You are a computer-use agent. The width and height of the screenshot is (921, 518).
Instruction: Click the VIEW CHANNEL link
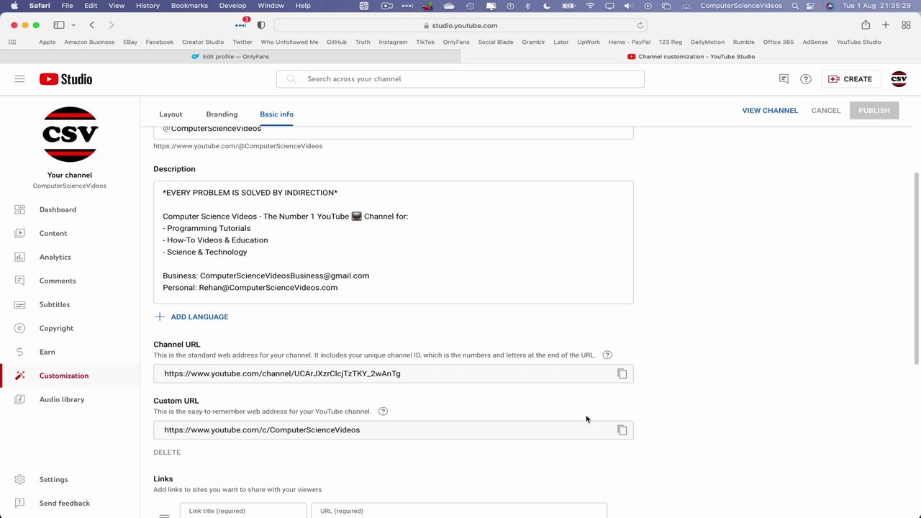tap(770, 111)
